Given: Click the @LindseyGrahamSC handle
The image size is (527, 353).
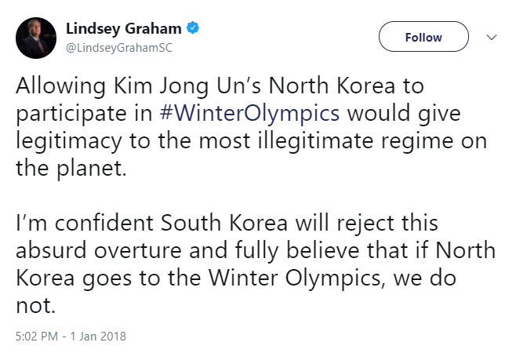Looking at the screenshot, I should 120,47.
